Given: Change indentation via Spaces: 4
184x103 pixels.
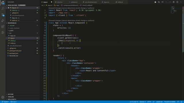Looking at the screenshot, I should 143,102.
